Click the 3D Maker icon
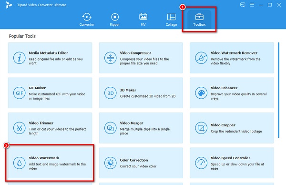Viewport: 286px width, 185px height. [x=111, y=93]
